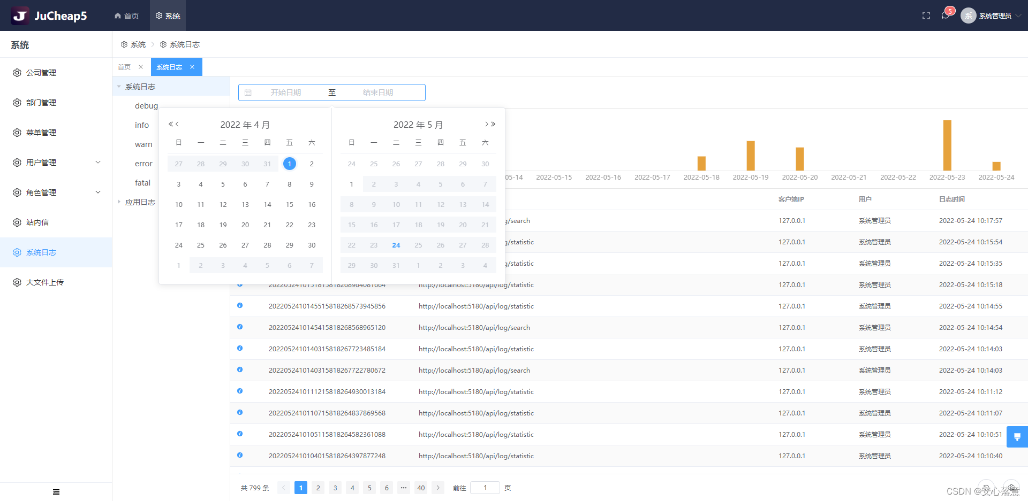1028x501 pixels.
Task: Click info icon of row 2022052410105115818264582361088
Action: click(240, 434)
